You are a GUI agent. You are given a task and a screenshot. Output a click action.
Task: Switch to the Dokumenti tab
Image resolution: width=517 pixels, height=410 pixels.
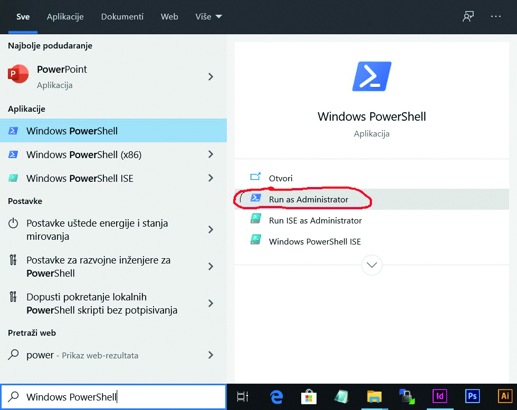(122, 17)
